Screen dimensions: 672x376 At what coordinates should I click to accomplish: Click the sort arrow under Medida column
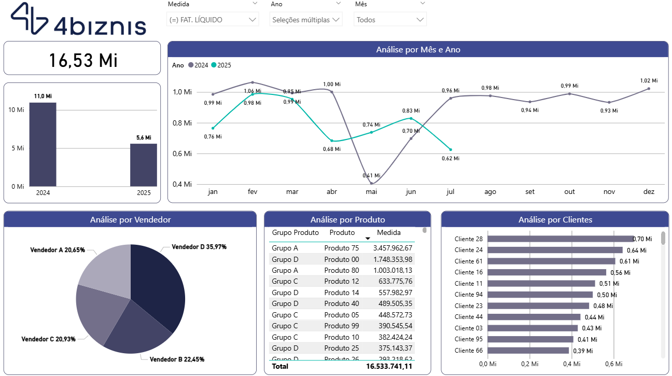pyautogui.click(x=368, y=239)
